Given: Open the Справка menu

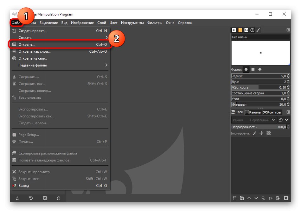Looking at the screenshot, I should [185, 23].
